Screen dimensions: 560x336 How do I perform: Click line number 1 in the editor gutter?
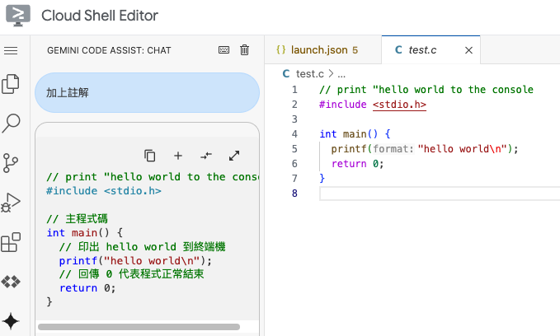(x=294, y=90)
